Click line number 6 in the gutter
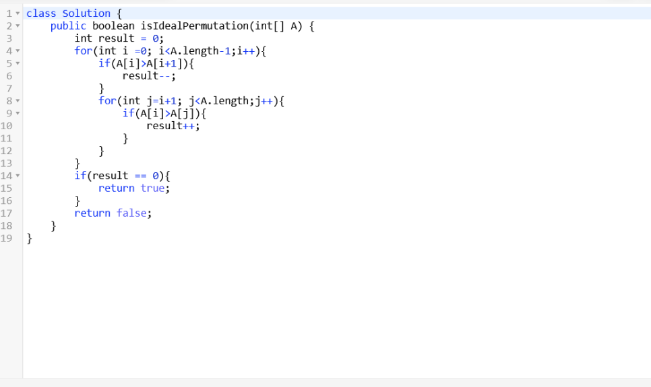 coord(9,76)
